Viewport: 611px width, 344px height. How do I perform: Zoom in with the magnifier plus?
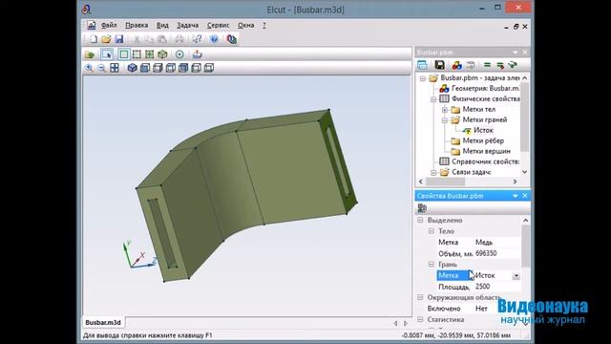pos(89,68)
